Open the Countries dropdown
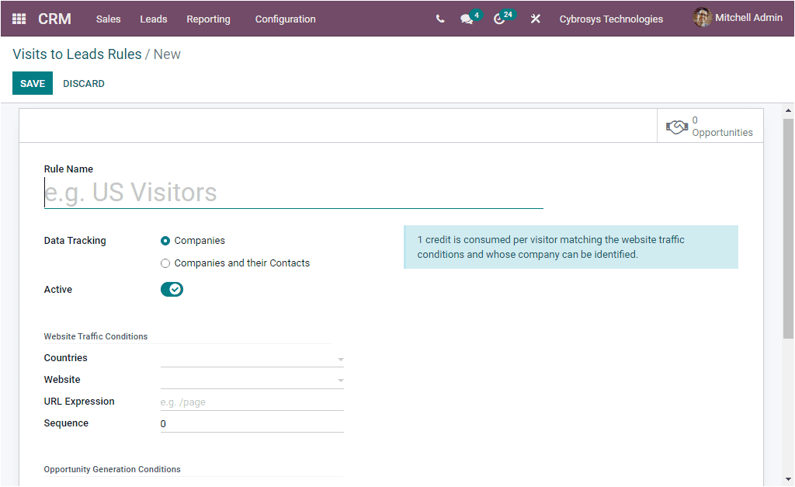The width and height of the screenshot is (795, 487). (340, 359)
